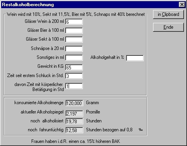Viewport: 187px width, 146px height.
Task: Select the Gewicht in KG field
Action: tap(74, 67)
